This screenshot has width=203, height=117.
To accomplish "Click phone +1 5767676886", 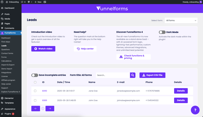I will click(x=153, y=91).
